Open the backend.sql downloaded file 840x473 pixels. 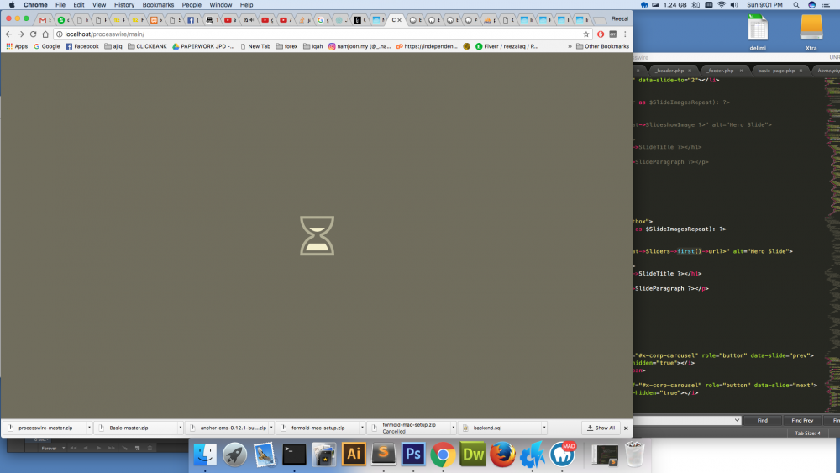(494, 428)
